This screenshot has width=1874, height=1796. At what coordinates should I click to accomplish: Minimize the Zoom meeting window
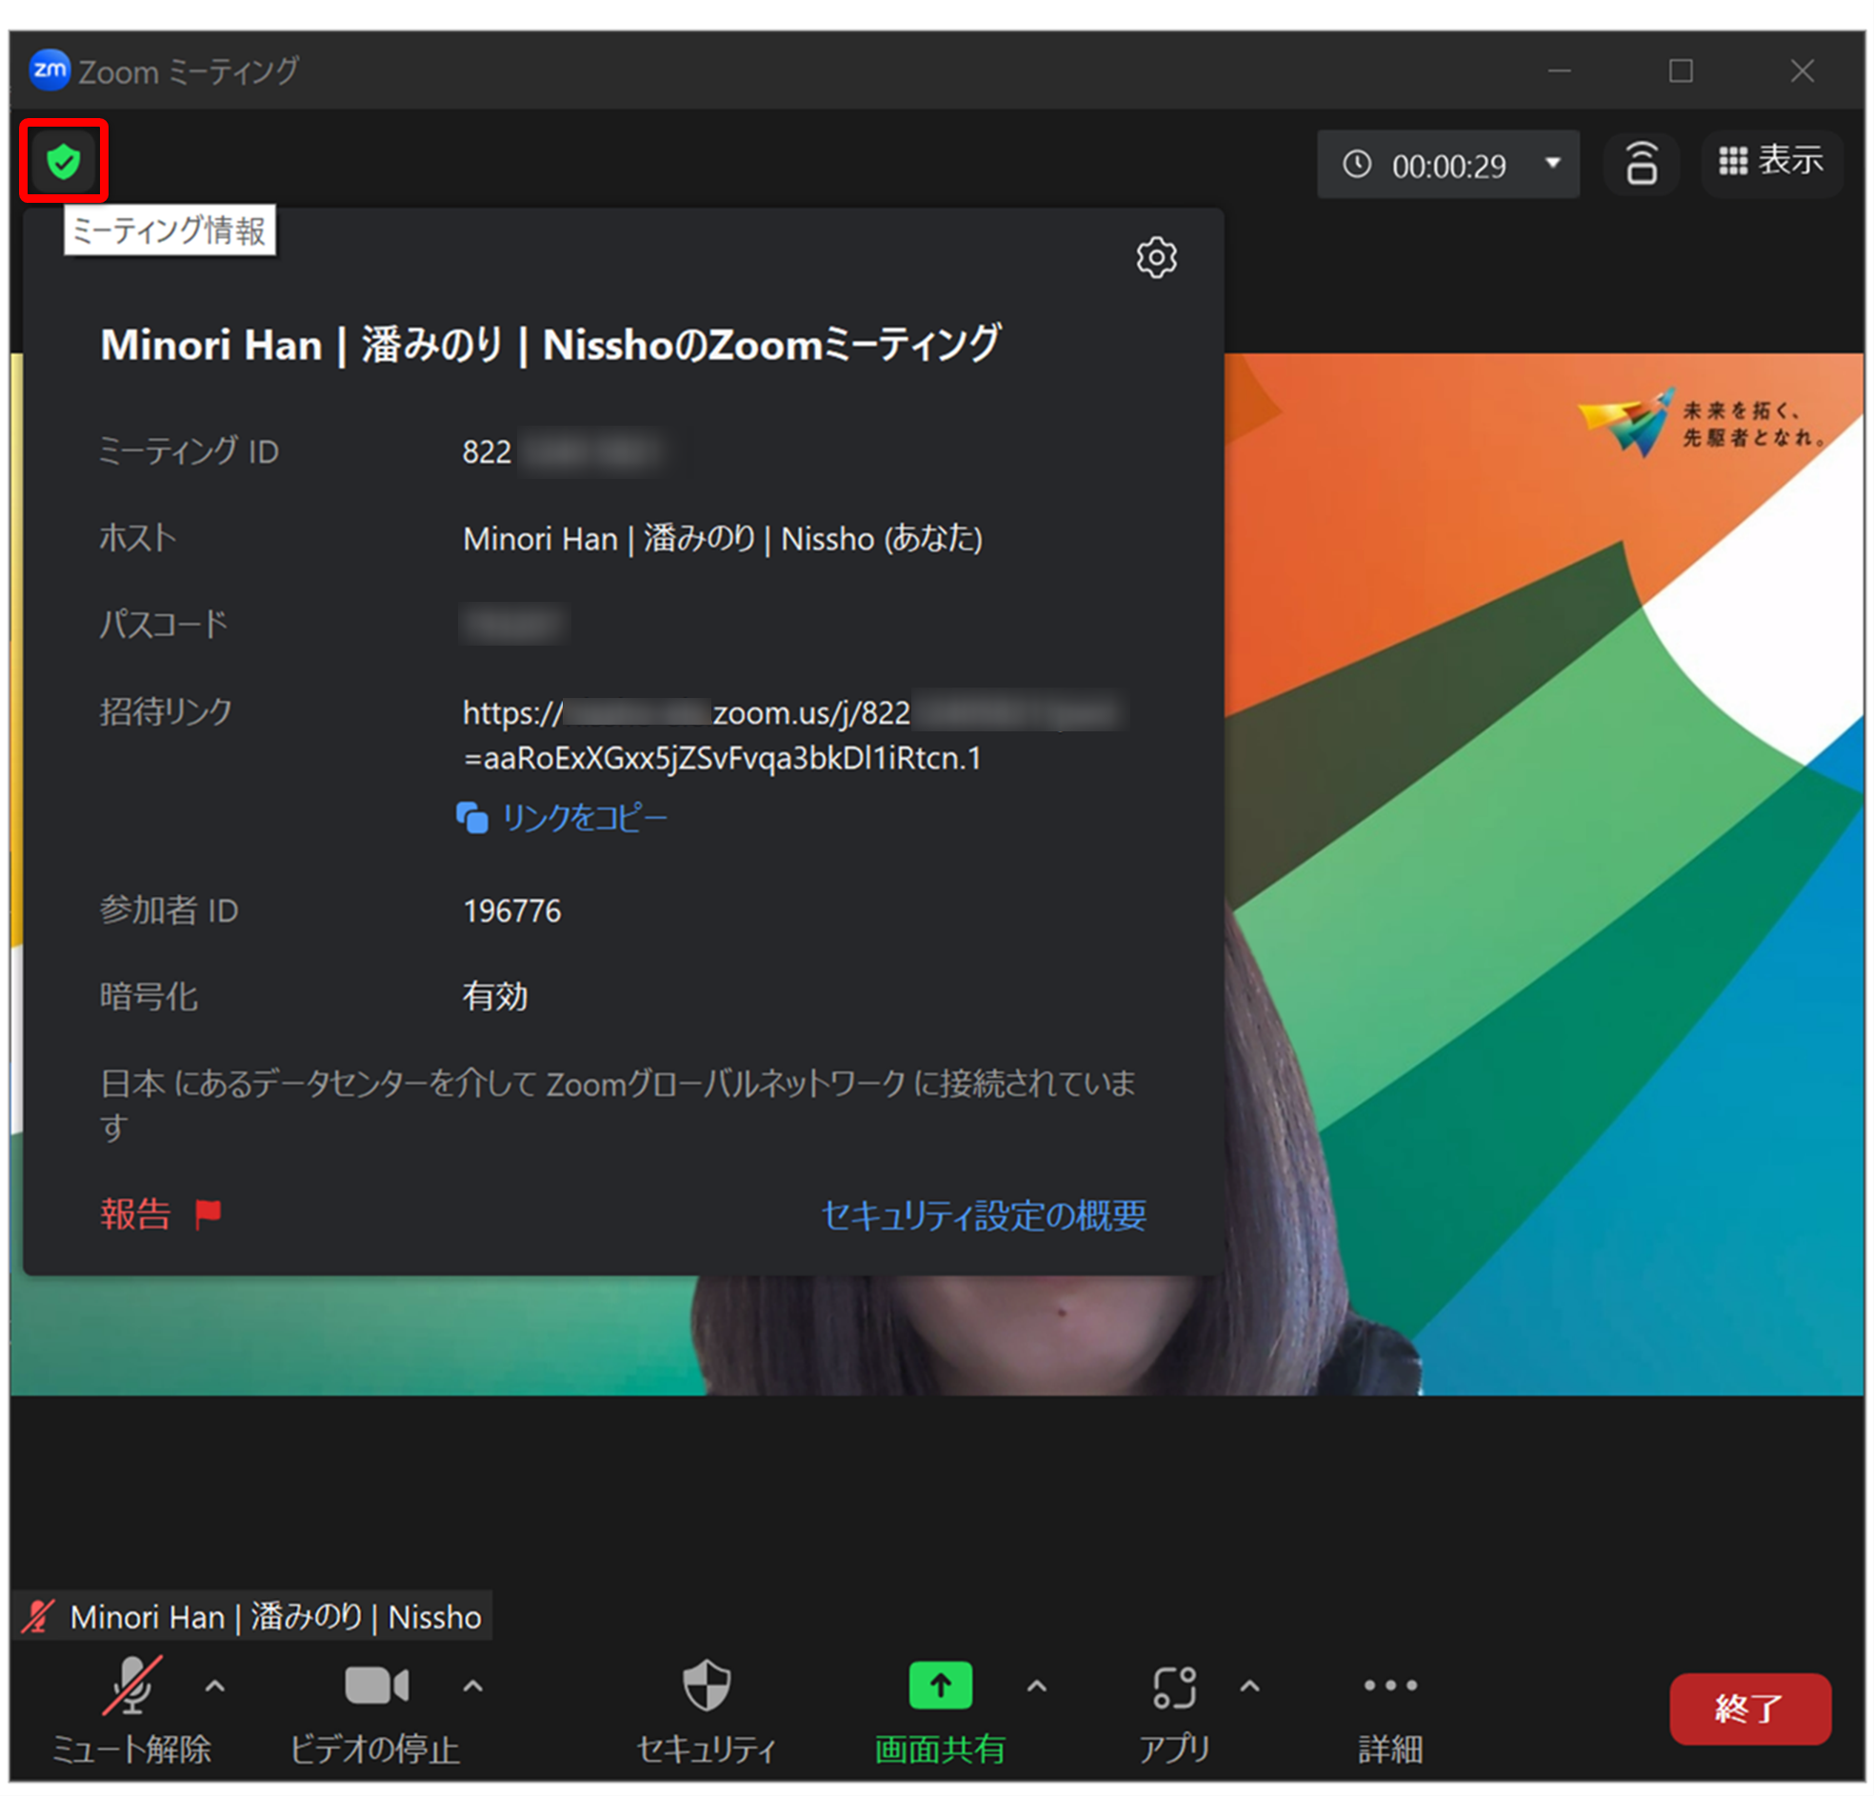(x=1560, y=70)
